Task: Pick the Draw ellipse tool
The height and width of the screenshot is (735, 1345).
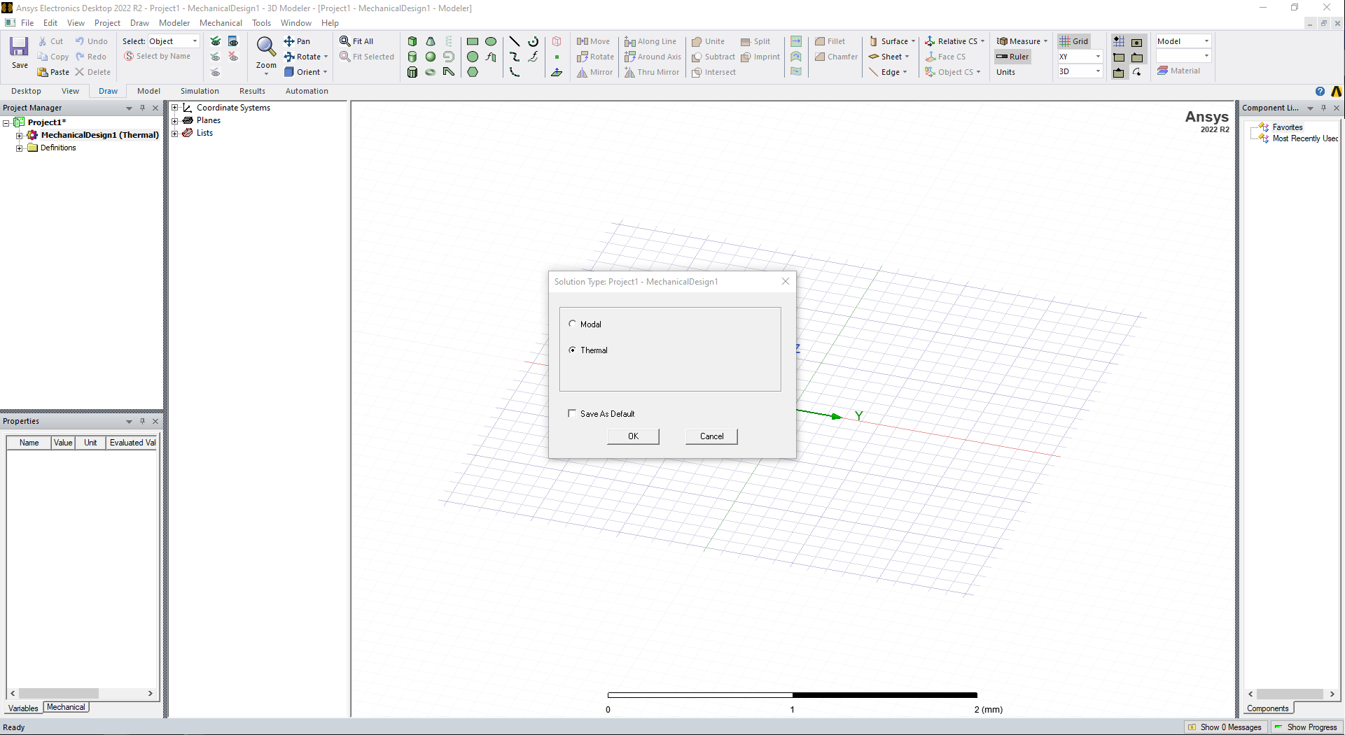Action: point(491,41)
